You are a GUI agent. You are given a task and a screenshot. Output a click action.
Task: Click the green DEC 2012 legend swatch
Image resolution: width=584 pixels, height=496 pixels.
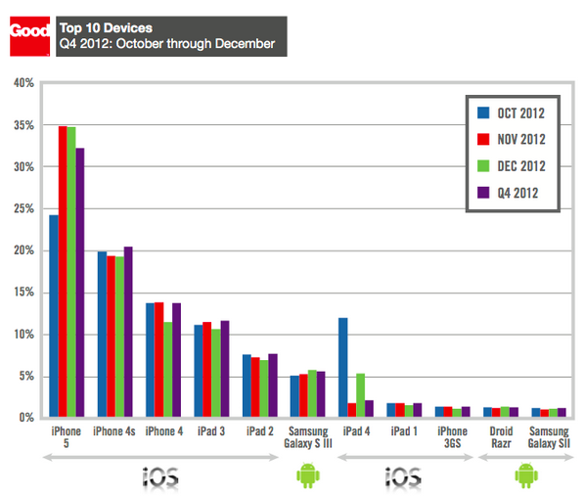[483, 165]
